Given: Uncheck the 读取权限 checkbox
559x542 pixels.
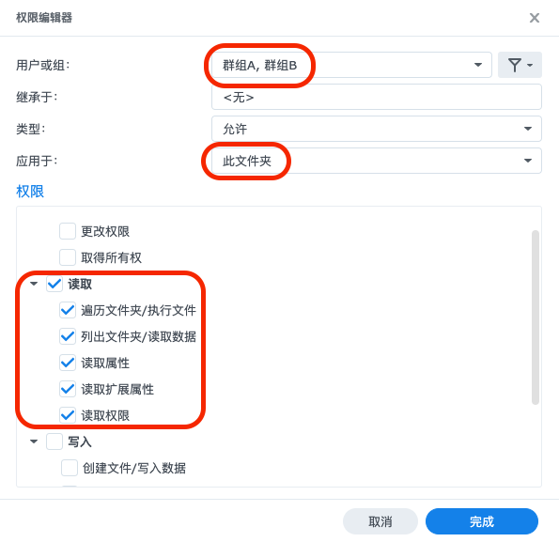Looking at the screenshot, I should pyautogui.click(x=68, y=415).
